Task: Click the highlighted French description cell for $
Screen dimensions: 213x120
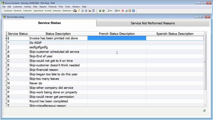Action: tap(117, 38)
